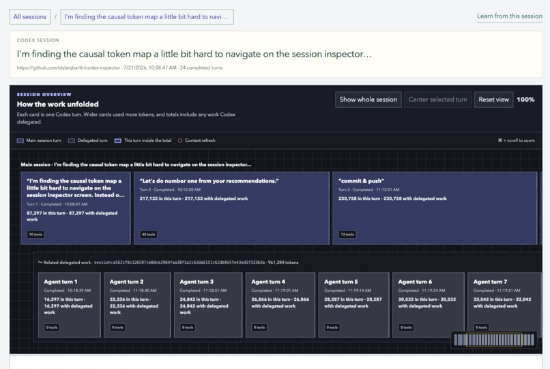Image resolution: width=550 pixels, height=369 pixels.
Task: Select the Turn 3 'commit & push' card
Action: pyautogui.click(x=435, y=208)
